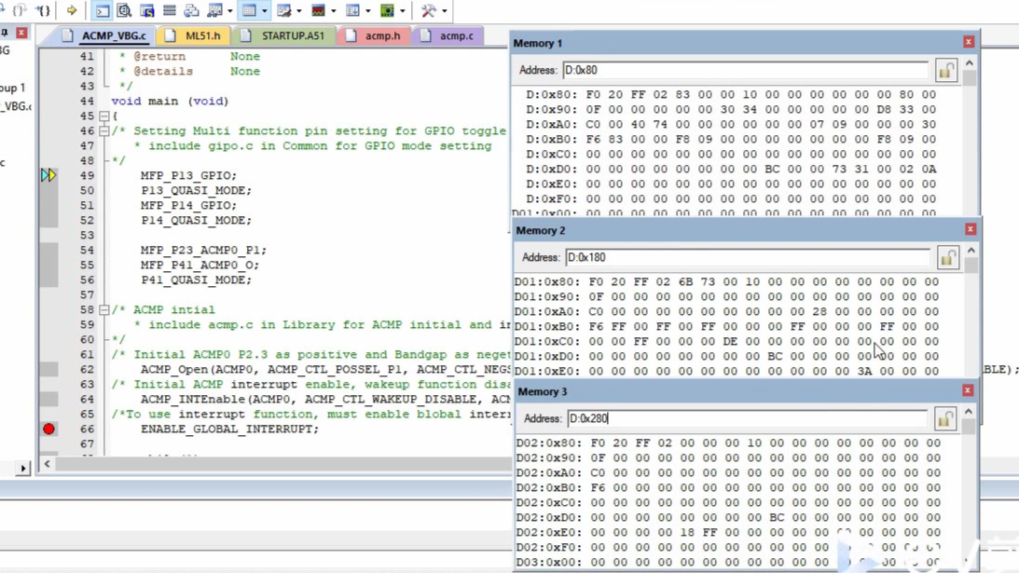Collapse the code fold at line 45

[x=104, y=116]
